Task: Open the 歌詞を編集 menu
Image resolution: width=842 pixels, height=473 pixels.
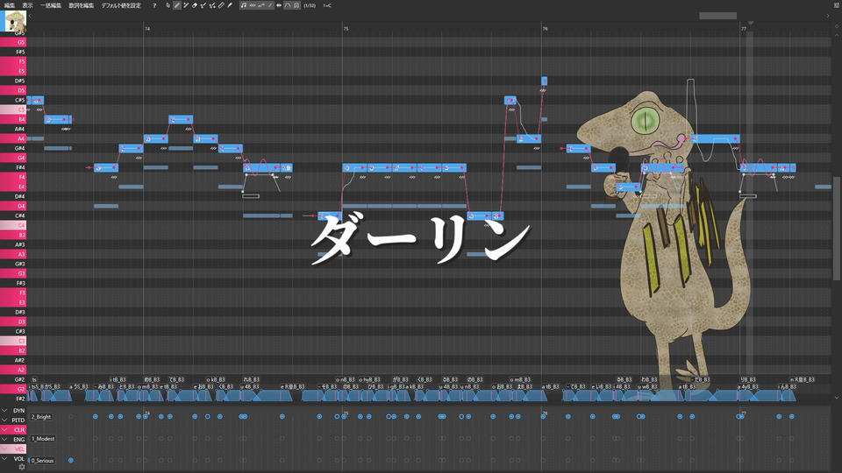Action: pos(81,5)
